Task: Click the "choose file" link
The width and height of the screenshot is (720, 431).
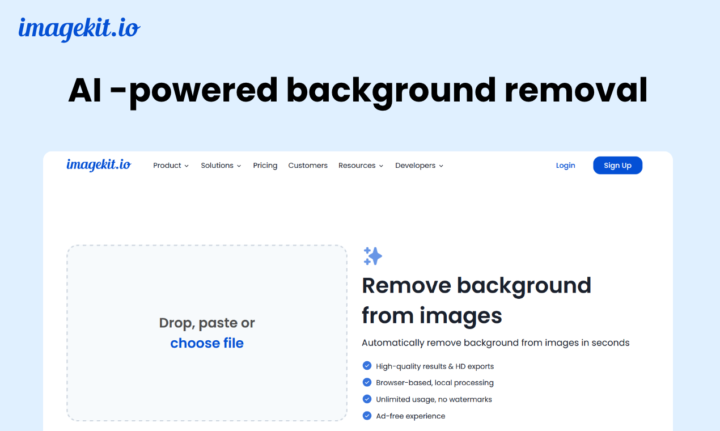Action: pos(206,343)
